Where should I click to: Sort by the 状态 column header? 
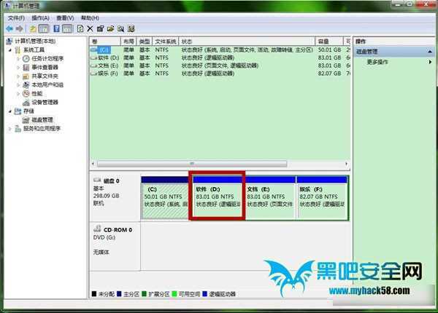pos(247,41)
